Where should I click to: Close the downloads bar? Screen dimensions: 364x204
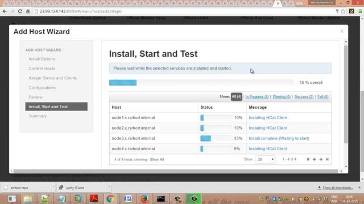coord(359,188)
